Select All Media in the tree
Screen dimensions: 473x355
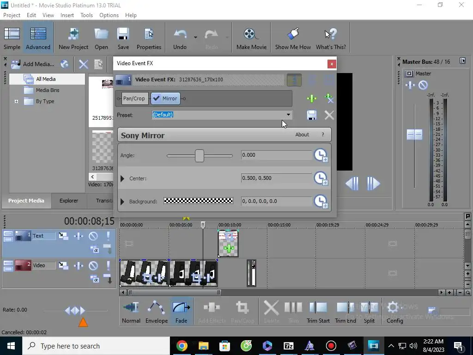click(x=46, y=79)
